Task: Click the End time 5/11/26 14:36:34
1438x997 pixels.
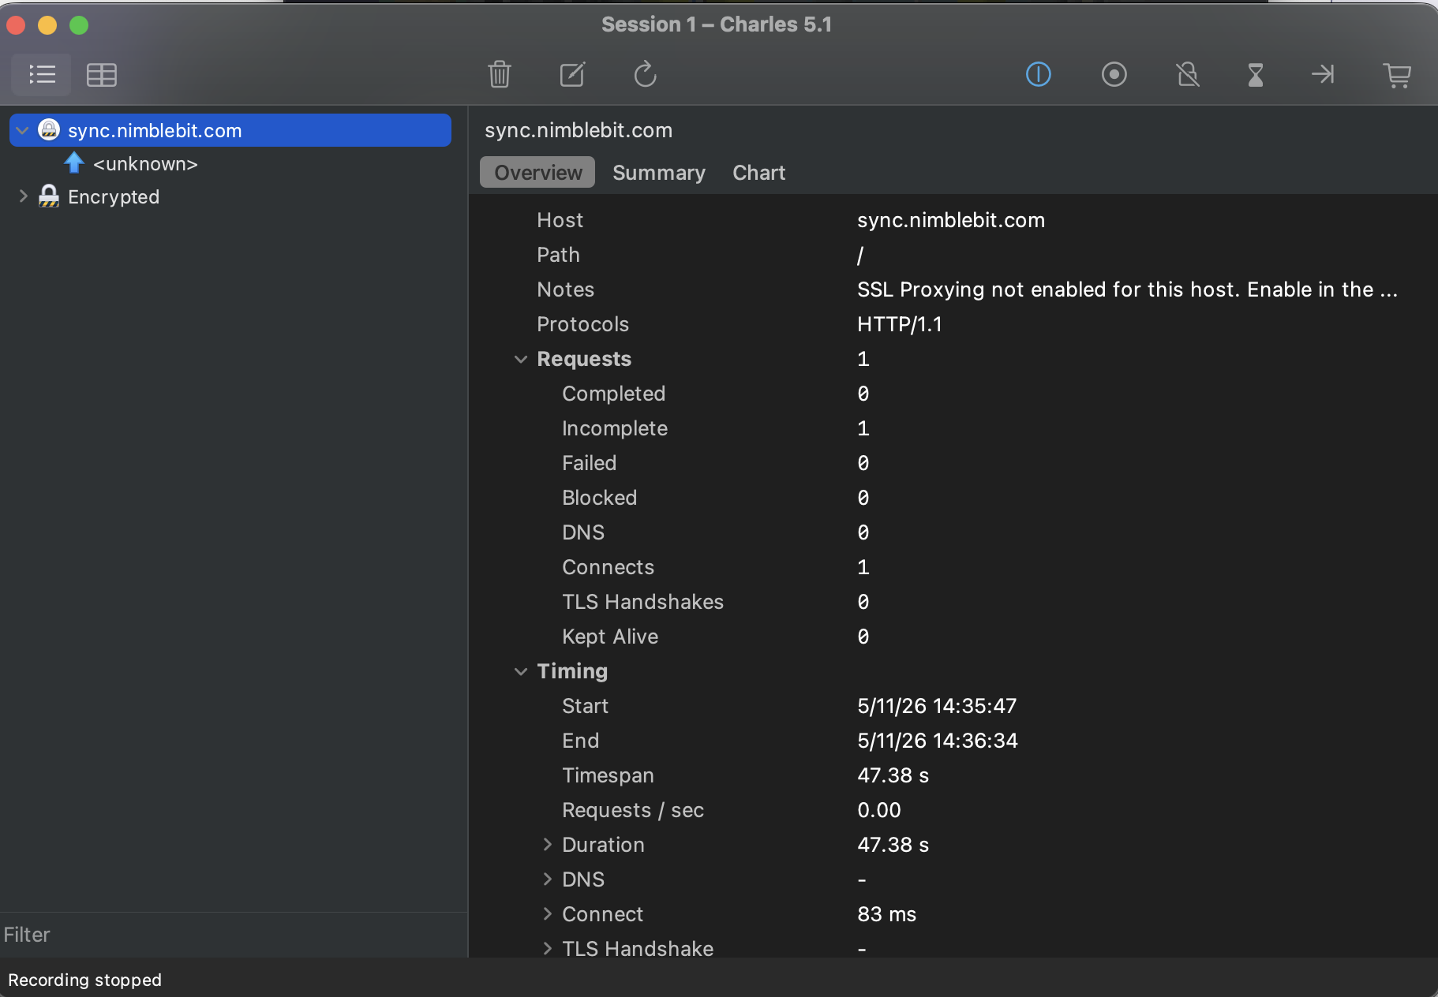Action: 938,741
